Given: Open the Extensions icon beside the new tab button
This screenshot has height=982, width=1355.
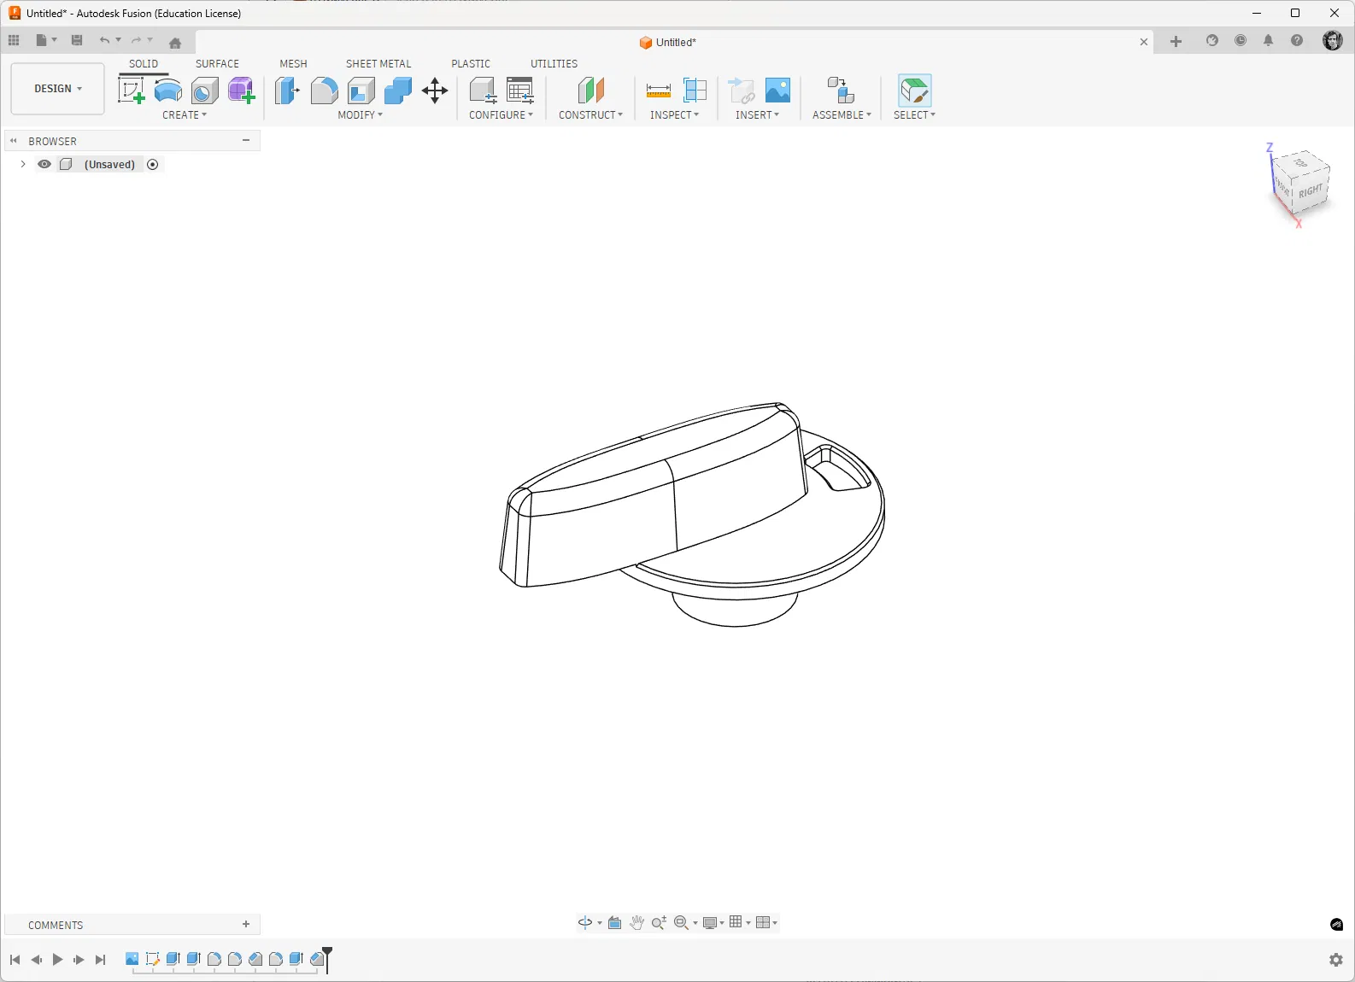Looking at the screenshot, I should click(1212, 40).
